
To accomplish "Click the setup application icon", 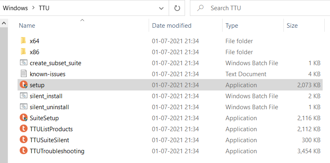I will tap(24, 85).
